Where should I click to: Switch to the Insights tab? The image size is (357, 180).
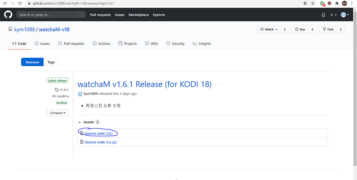(x=202, y=44)
